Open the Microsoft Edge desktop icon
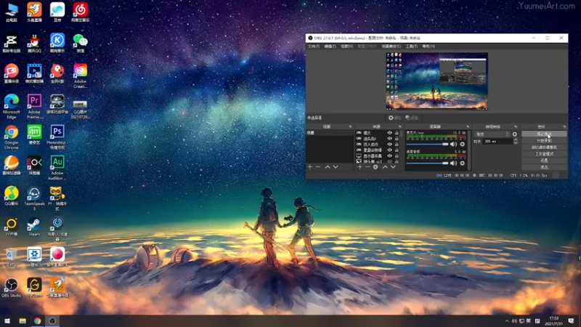Screen dimensions: 581x327 11,106
